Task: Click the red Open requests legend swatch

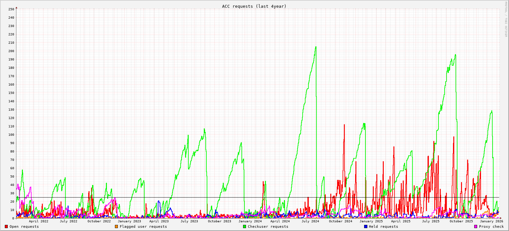Action: (6, 226)
